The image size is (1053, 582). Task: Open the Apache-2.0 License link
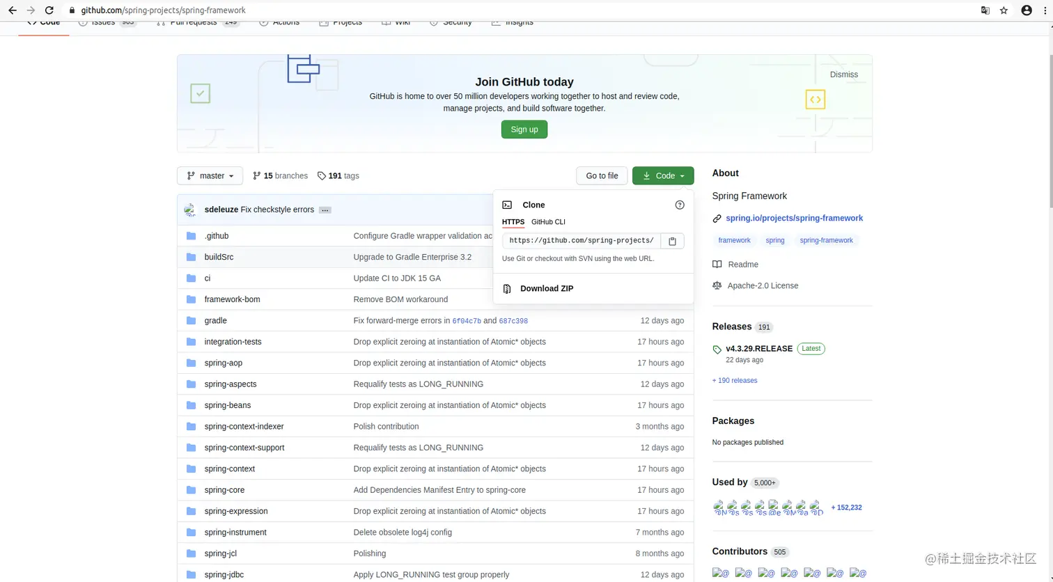(763, 285)
